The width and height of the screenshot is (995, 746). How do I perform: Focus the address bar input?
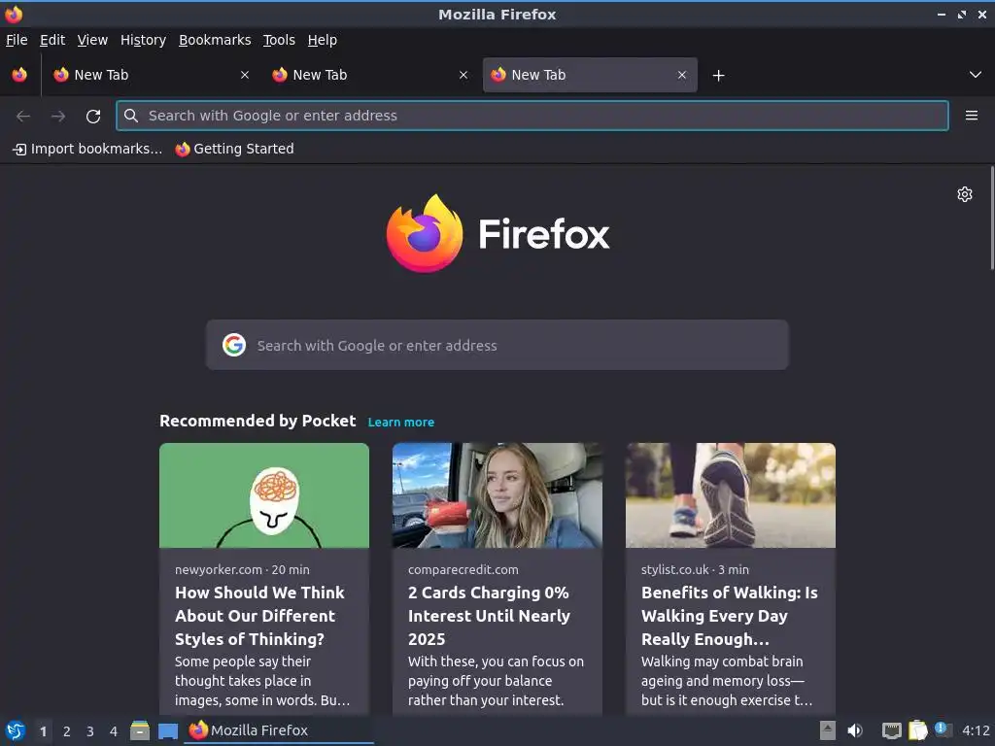tap(532, 116)
